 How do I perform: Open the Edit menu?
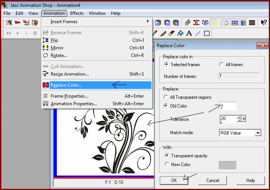tap(19, 13)
